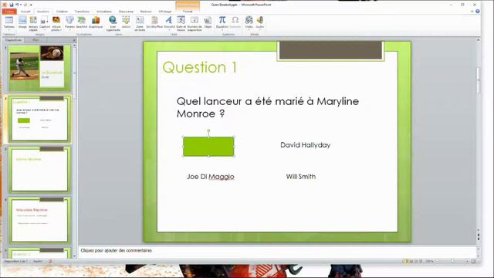This screenshot has height=278, width=494.
Task: Click the Joe Di Maggio text box
Action: (211, 177)
